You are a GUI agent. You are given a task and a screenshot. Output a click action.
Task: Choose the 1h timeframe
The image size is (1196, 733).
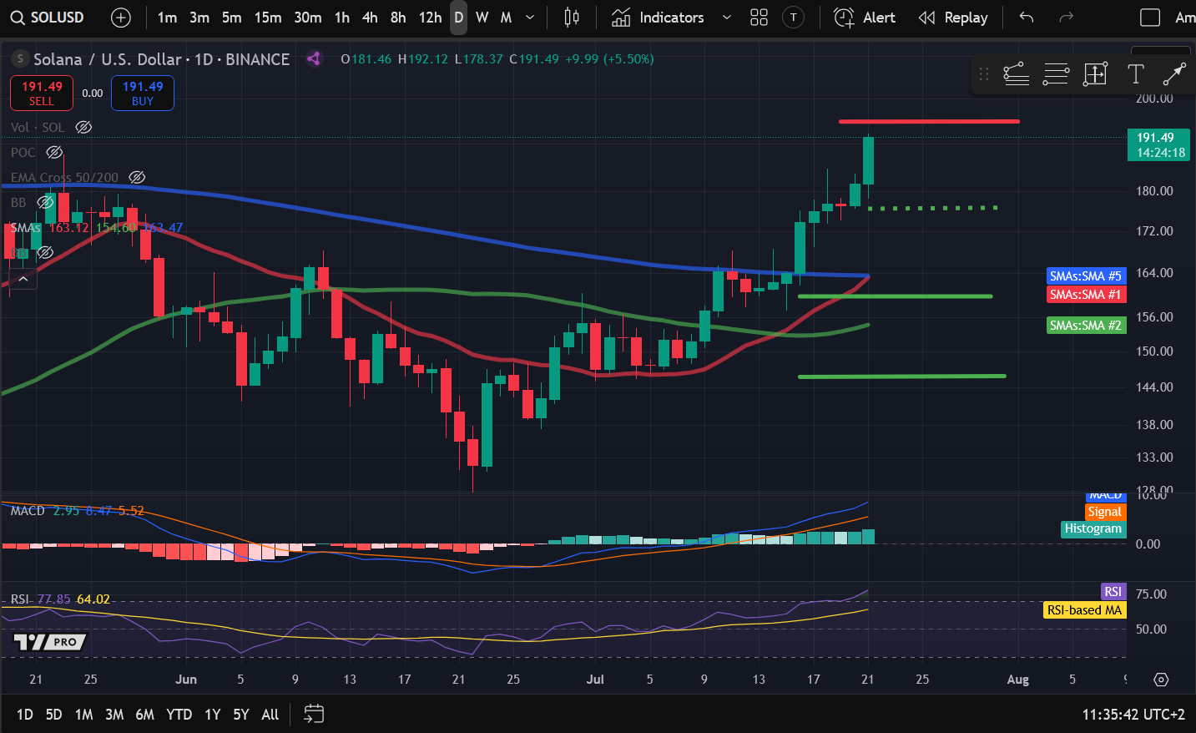[x=342, y=18]
